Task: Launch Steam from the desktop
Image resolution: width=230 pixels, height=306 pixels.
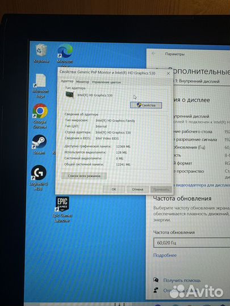Action: coord(39,144)
